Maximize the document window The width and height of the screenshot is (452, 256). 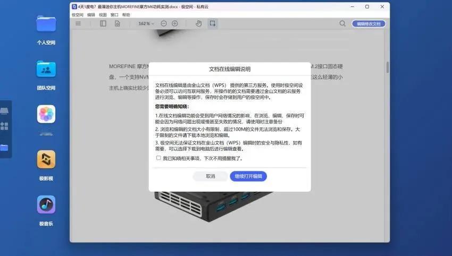pos(367,6)
